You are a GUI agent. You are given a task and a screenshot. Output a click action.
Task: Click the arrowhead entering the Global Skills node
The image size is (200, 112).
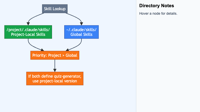click(x=81, y=24)
